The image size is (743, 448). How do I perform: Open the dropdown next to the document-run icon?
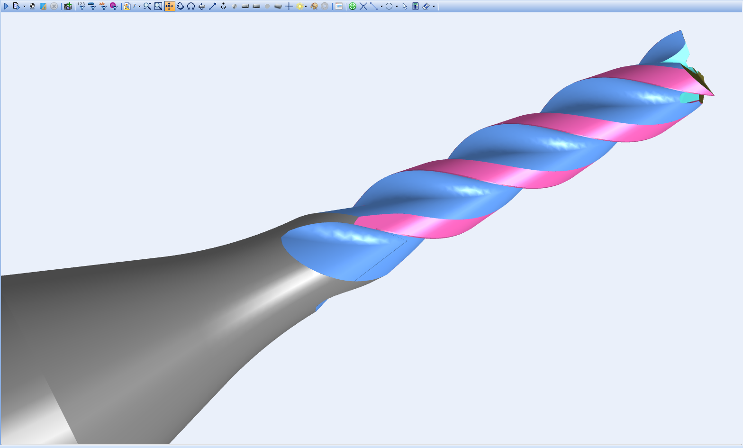click(x=24, y=7)
